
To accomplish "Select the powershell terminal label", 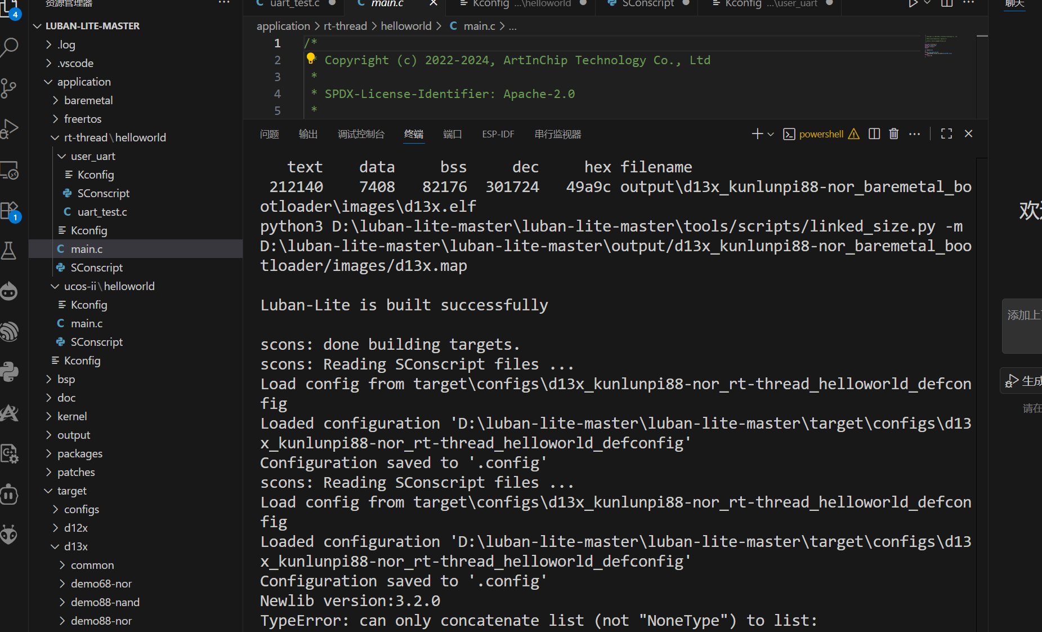I will (821, 134).
